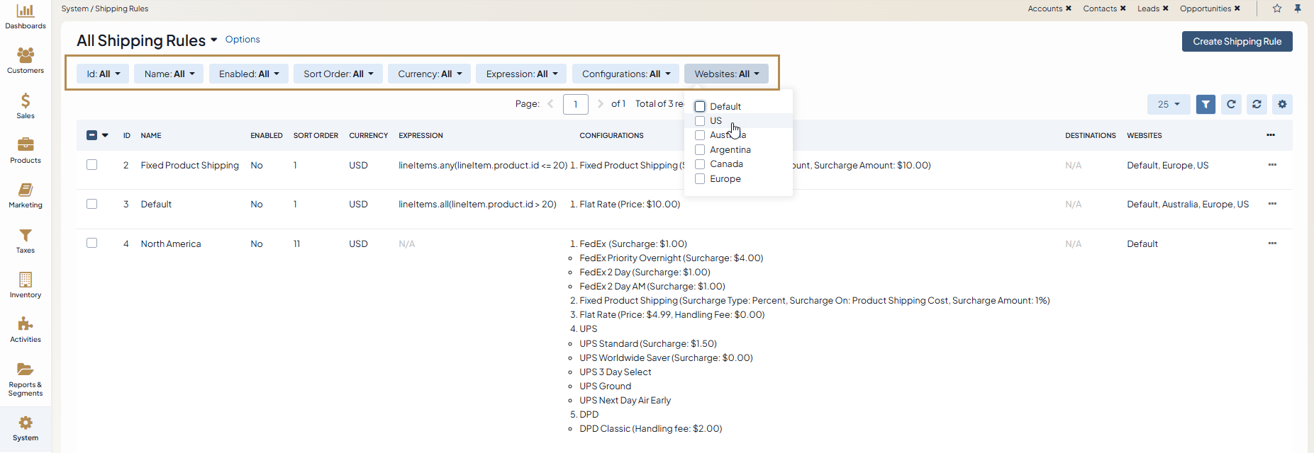Open the Products briefcase icon
The width and height of the screenshot is (1314, 453).
click(x=26, y=145)
